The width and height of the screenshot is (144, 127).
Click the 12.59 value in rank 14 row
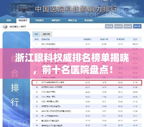pos(104,106)
